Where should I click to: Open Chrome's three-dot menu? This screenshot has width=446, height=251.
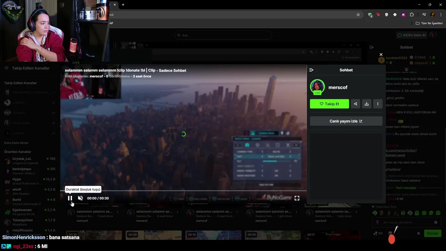pos(441,15)
